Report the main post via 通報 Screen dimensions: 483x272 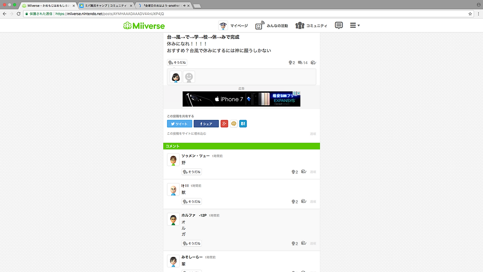coord(313,134)
